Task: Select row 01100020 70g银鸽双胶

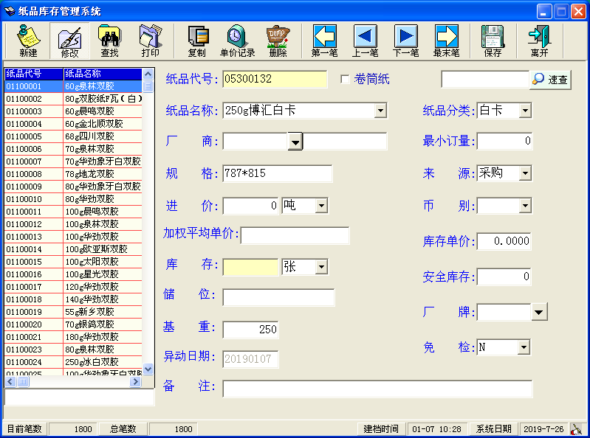Action: (x=73, y=324)
